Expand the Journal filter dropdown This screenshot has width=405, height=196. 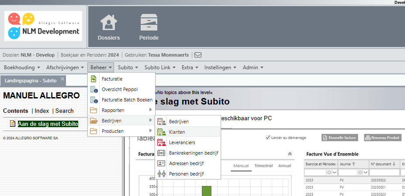pyautogui.click(x=366, y=172)
